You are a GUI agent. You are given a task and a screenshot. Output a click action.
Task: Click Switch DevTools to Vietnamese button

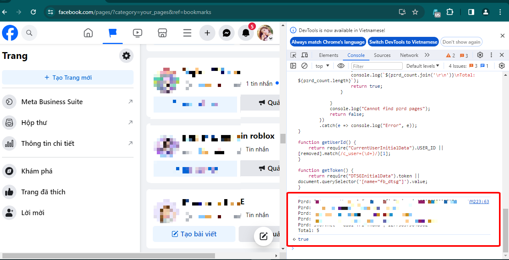point(403,42)
